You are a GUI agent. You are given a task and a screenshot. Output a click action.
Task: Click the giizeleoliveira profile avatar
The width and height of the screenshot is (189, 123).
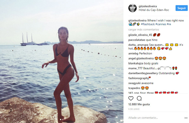[x=133, y=8]
